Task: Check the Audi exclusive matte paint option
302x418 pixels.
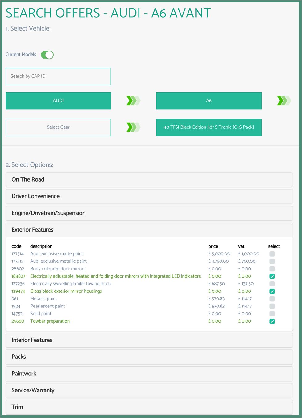Action: point(272,253)
